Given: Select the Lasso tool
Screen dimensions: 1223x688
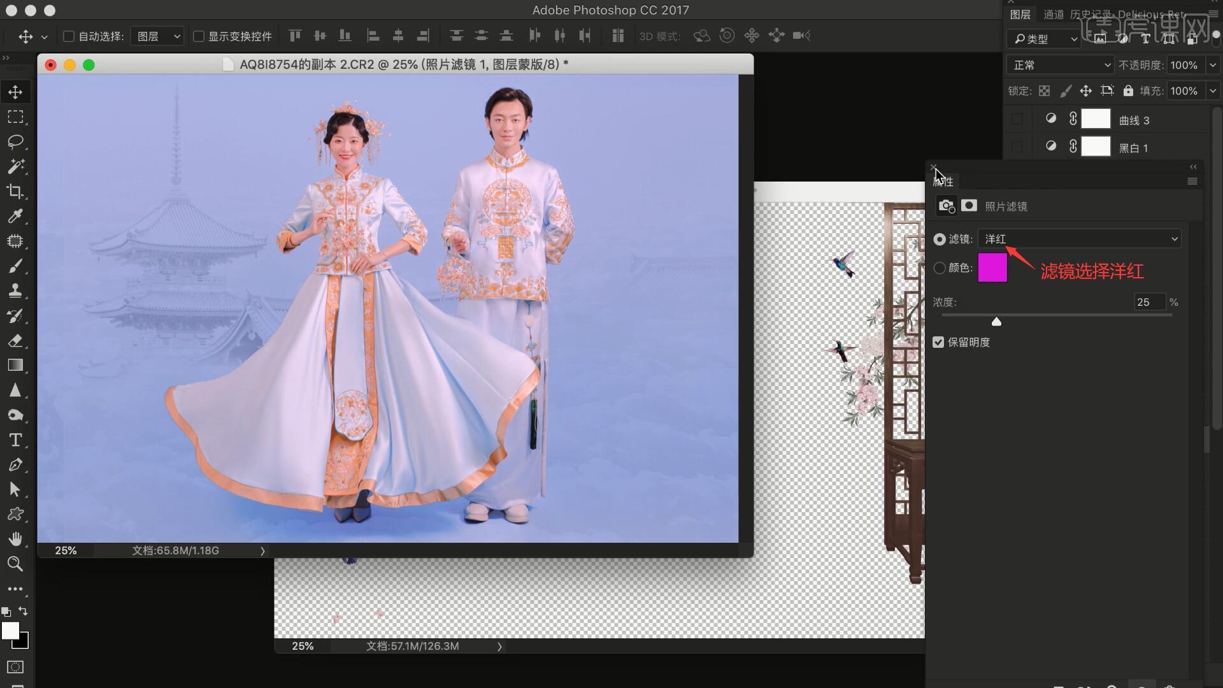Looking at the screenshot, I should (15, 141).
